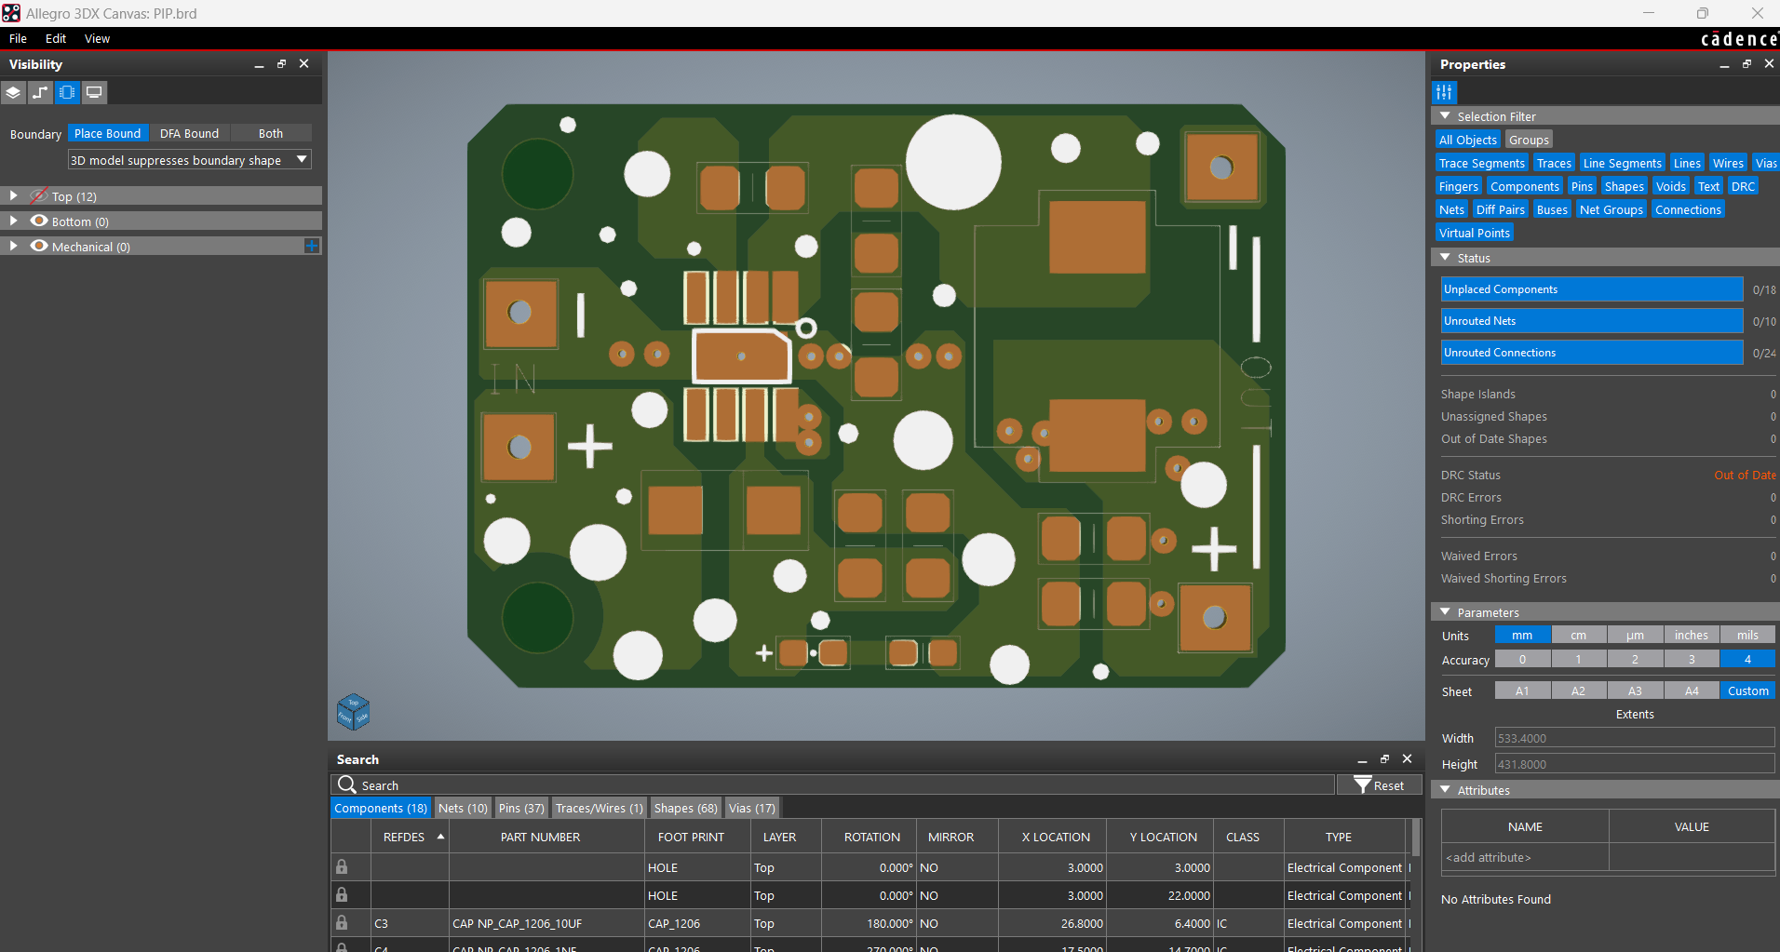Viewport: 1780px width, 952px height.
Task: Show the hidden Top layer components
Action: pos(39,196)
